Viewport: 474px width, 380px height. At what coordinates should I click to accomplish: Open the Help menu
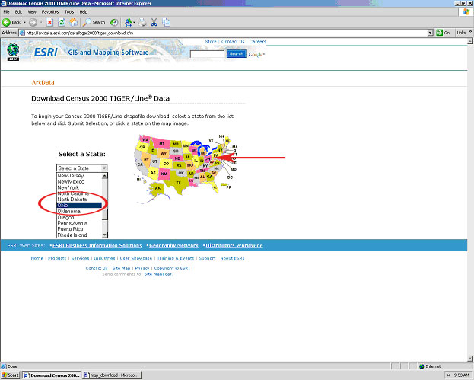coord(84,12)
